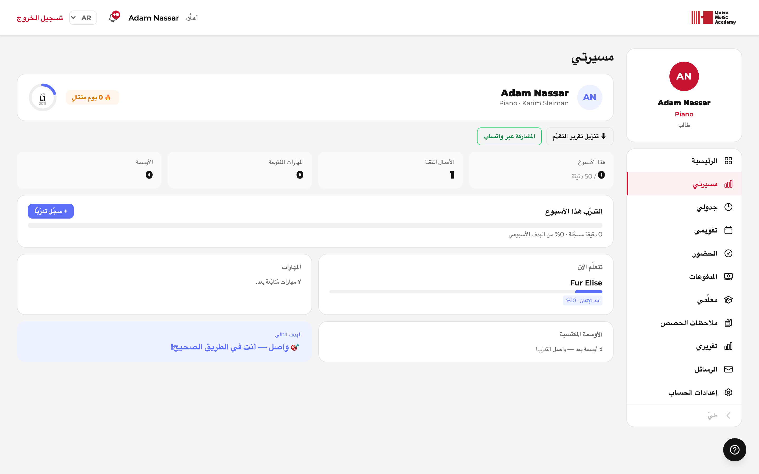The image size is (759, 474).
Task: Click the red AN avatar in sidebar
Action: click(x=684, y=76)
